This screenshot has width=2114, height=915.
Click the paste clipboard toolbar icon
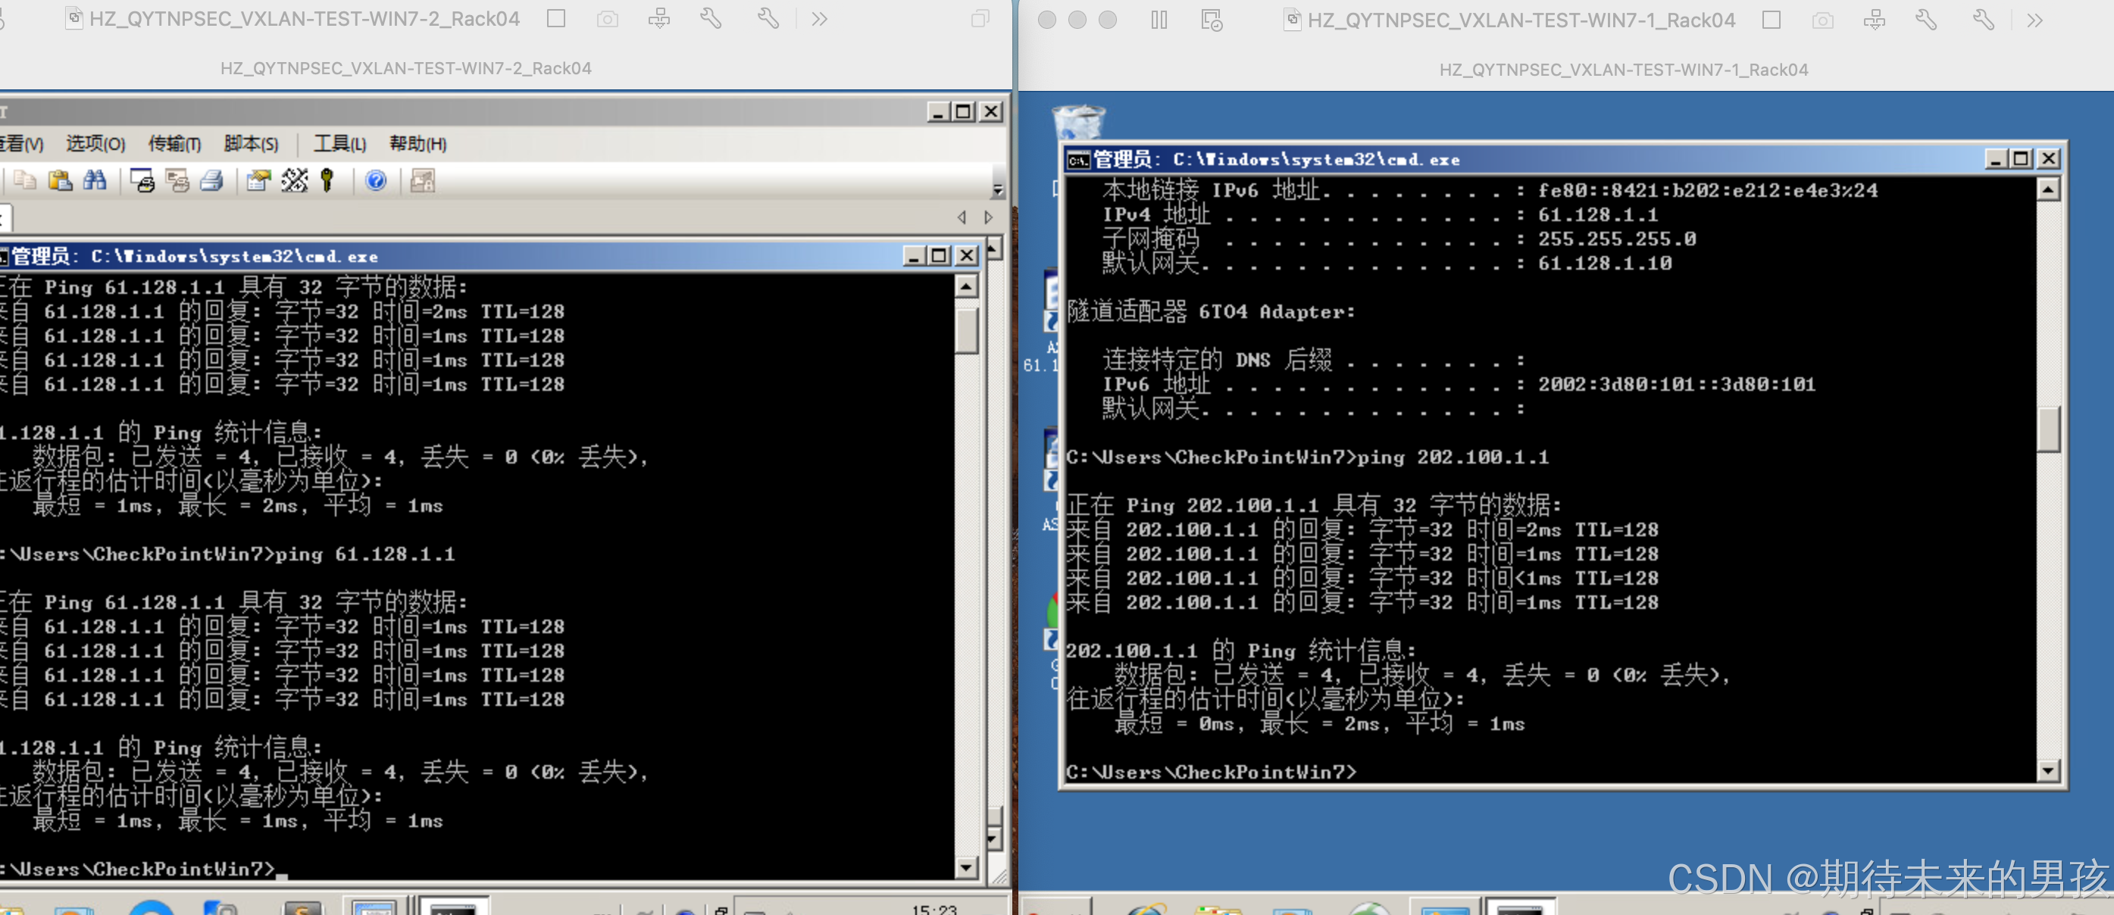[60, 180]
